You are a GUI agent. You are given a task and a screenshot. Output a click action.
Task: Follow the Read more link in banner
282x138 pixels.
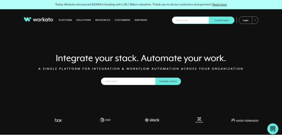[219, 4]
